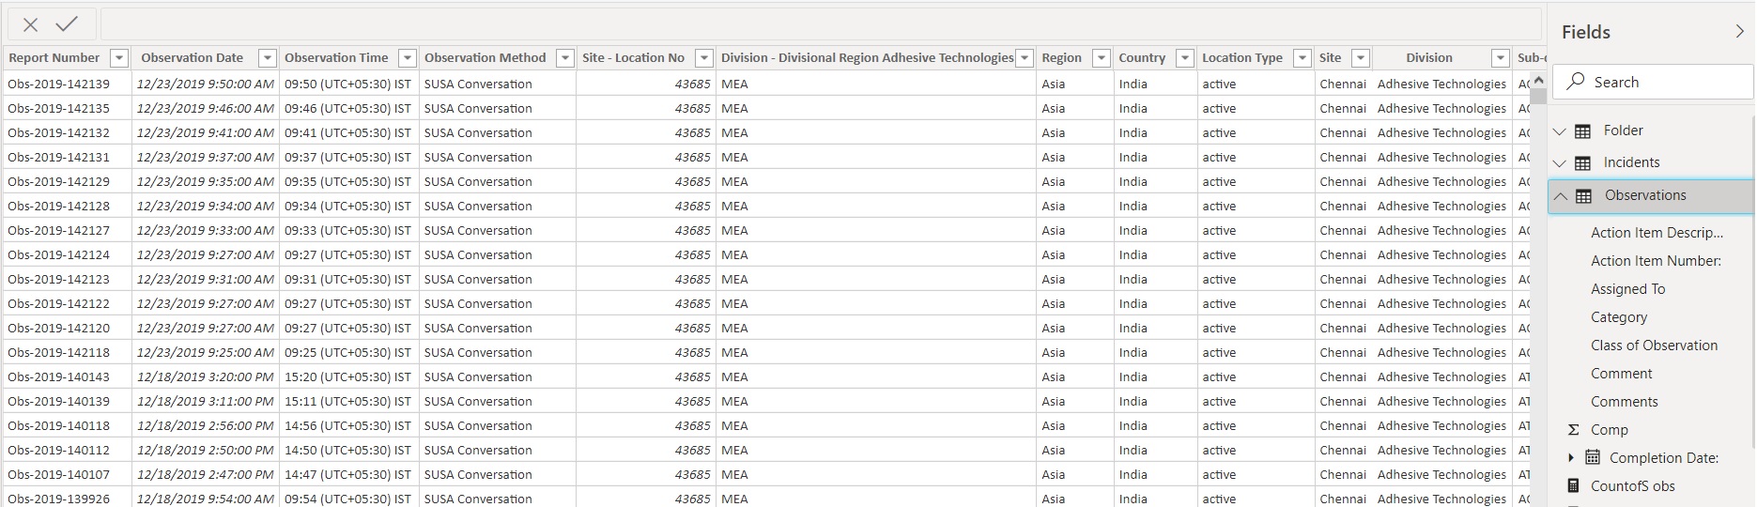
Task: Click Region column header text
Action: pyautogui.click(x=1061, y=58)
